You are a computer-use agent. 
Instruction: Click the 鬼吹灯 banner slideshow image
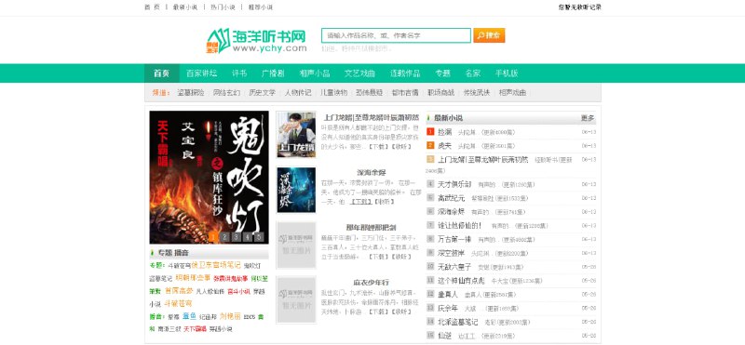coord(209,177)
